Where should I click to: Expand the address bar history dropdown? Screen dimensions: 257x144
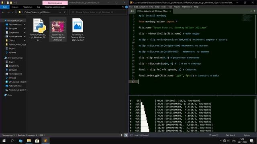[60, 12]
